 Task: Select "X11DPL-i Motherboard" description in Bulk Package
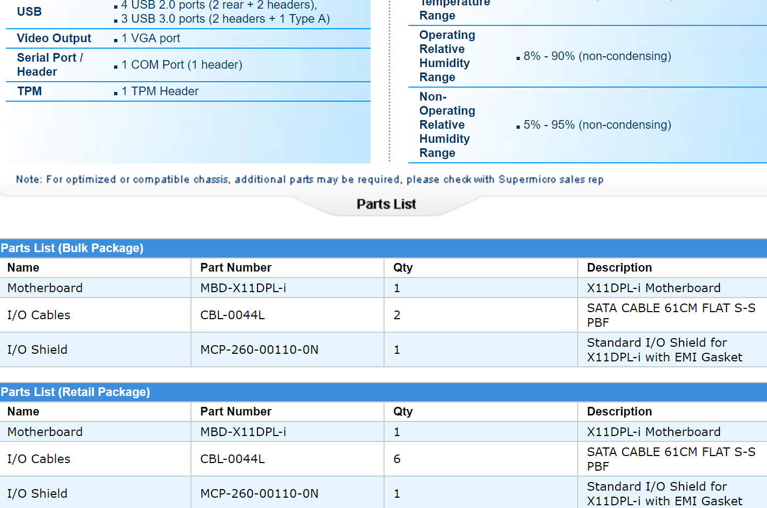(x=654, y=288)
